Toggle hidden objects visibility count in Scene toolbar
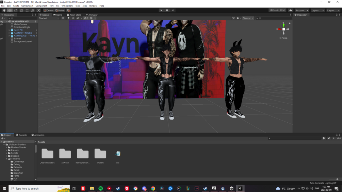 click(x=86, y=18)
